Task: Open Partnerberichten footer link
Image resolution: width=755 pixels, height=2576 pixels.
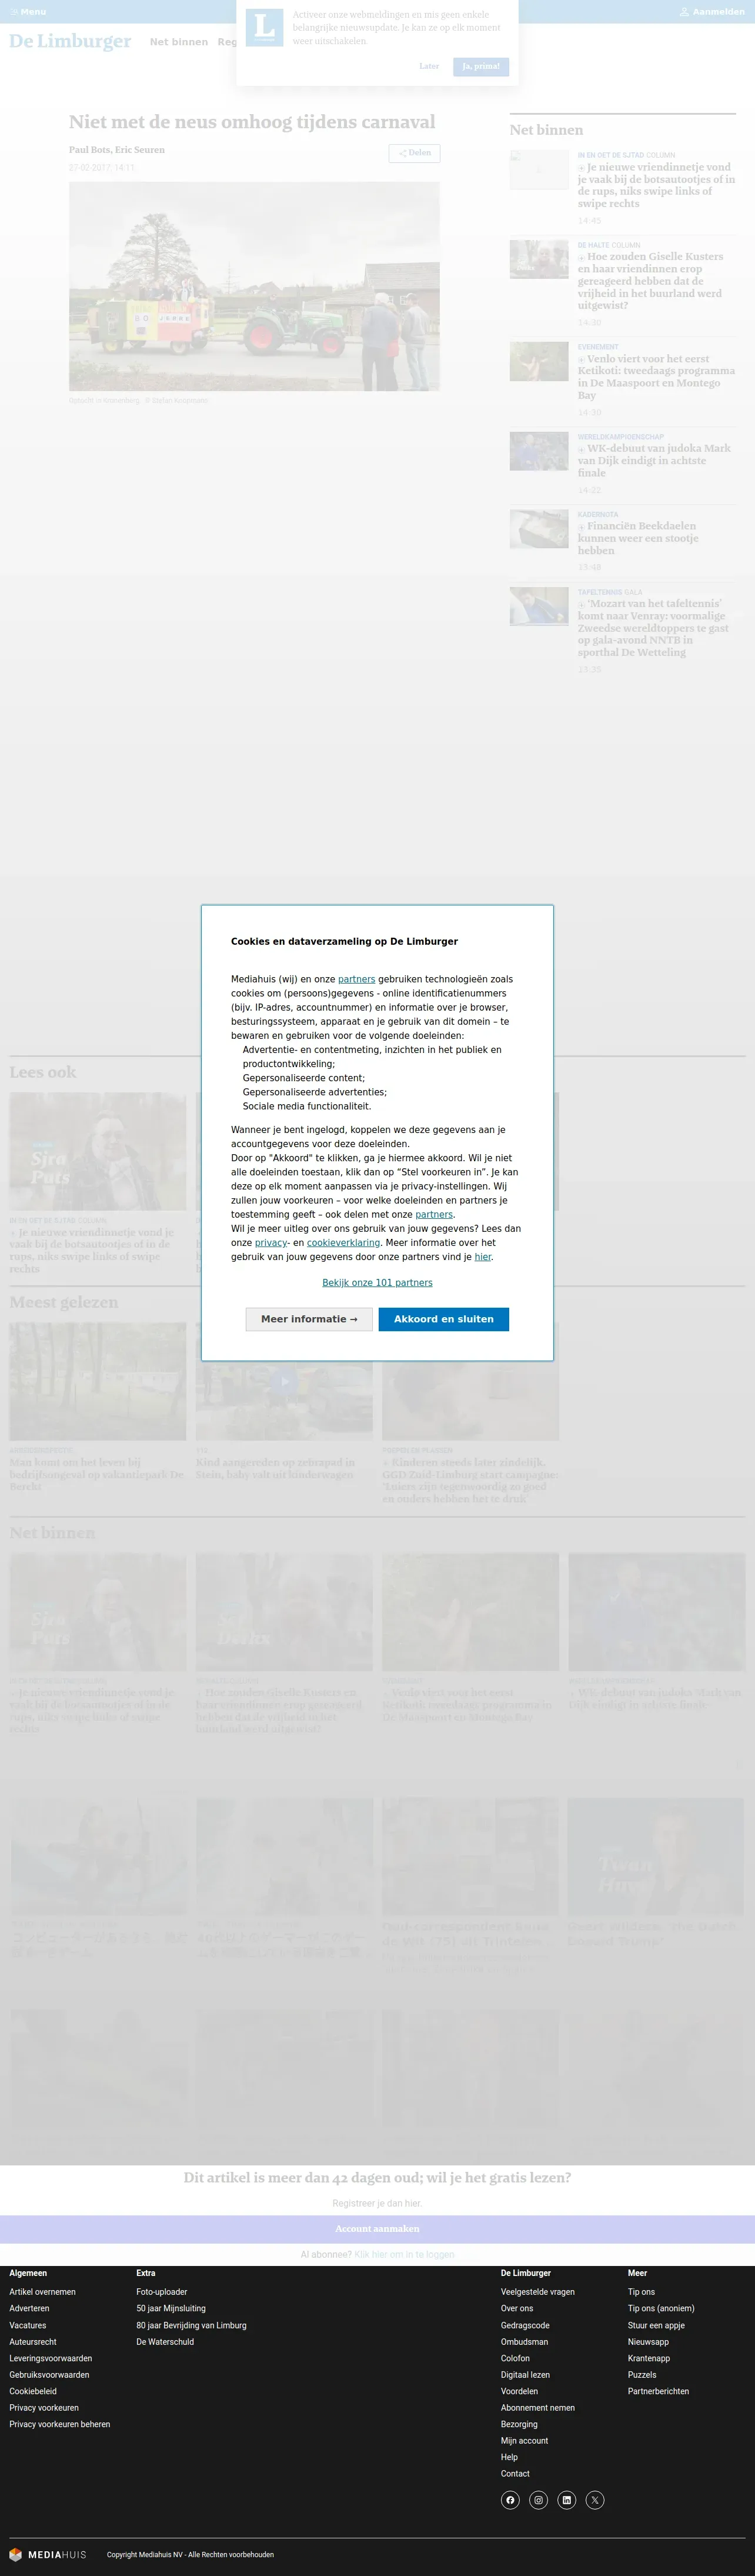Action: pos(658,2391)
